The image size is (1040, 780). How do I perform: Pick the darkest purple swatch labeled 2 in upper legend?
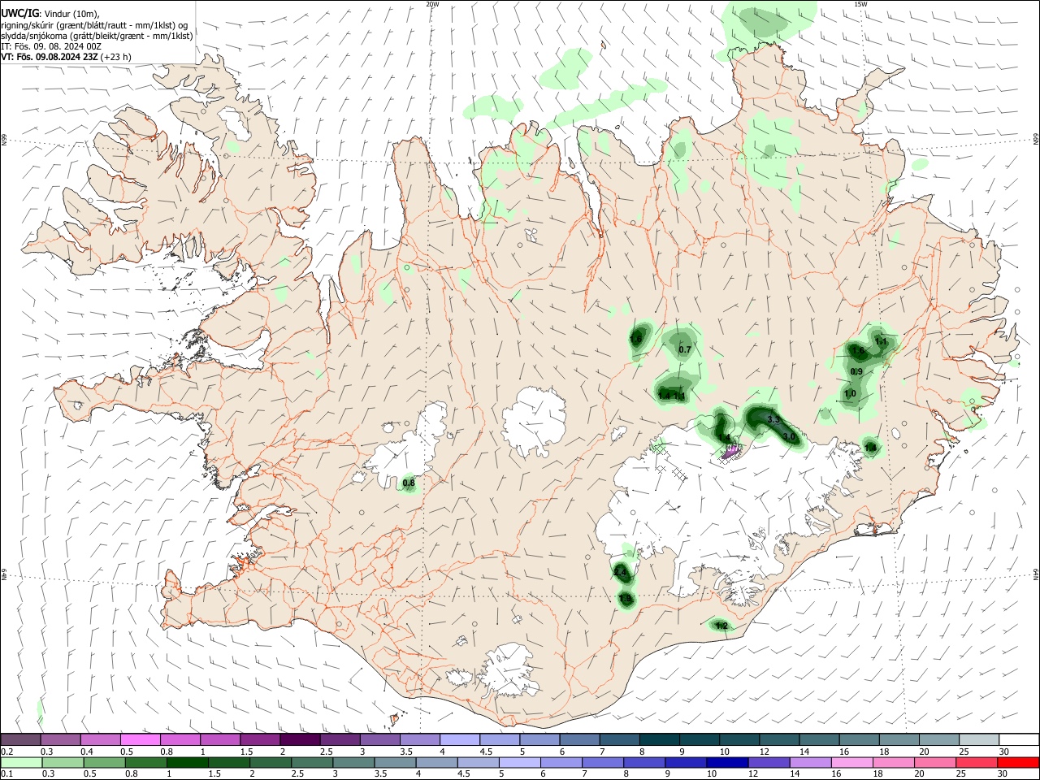click(x=300, y=739)
